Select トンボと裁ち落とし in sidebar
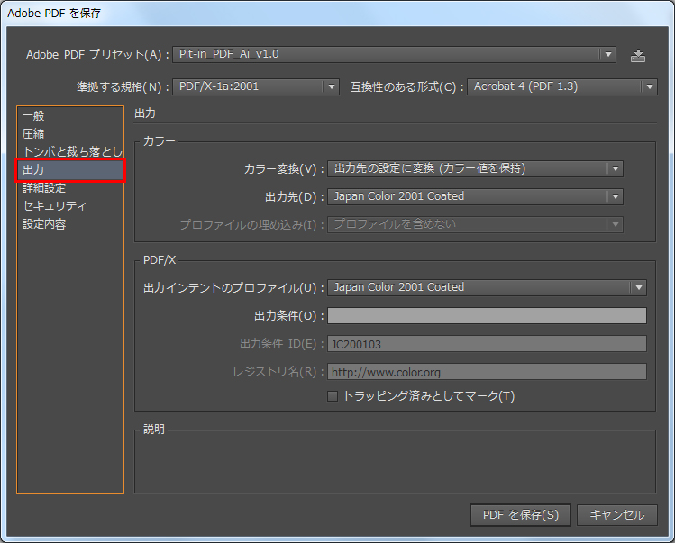The width and height of the screenshot is (675, 543). coord(70,152)
